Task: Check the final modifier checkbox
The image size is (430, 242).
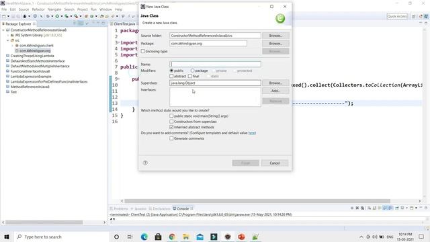Action: tap(189, 76)
